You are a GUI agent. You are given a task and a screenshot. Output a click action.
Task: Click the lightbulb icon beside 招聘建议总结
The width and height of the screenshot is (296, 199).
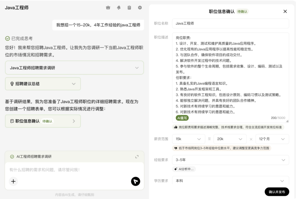12,84
